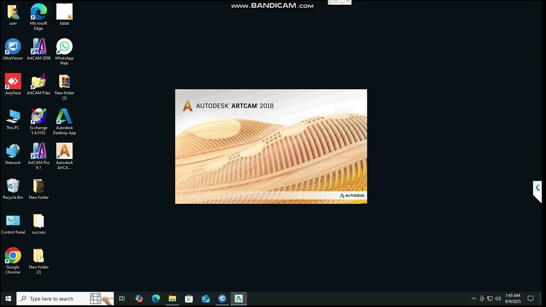Select the success folder icon
Image resolution: width=546 pixels, height=307 pixels.
click(38, 224)
